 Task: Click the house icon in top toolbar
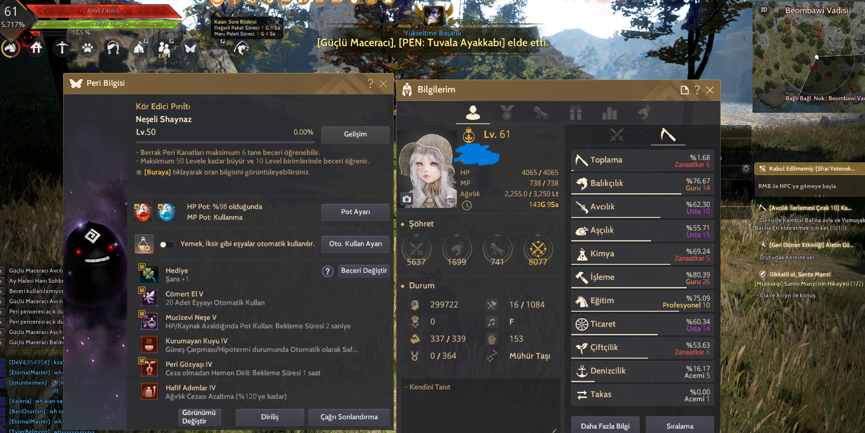point(37,48)
